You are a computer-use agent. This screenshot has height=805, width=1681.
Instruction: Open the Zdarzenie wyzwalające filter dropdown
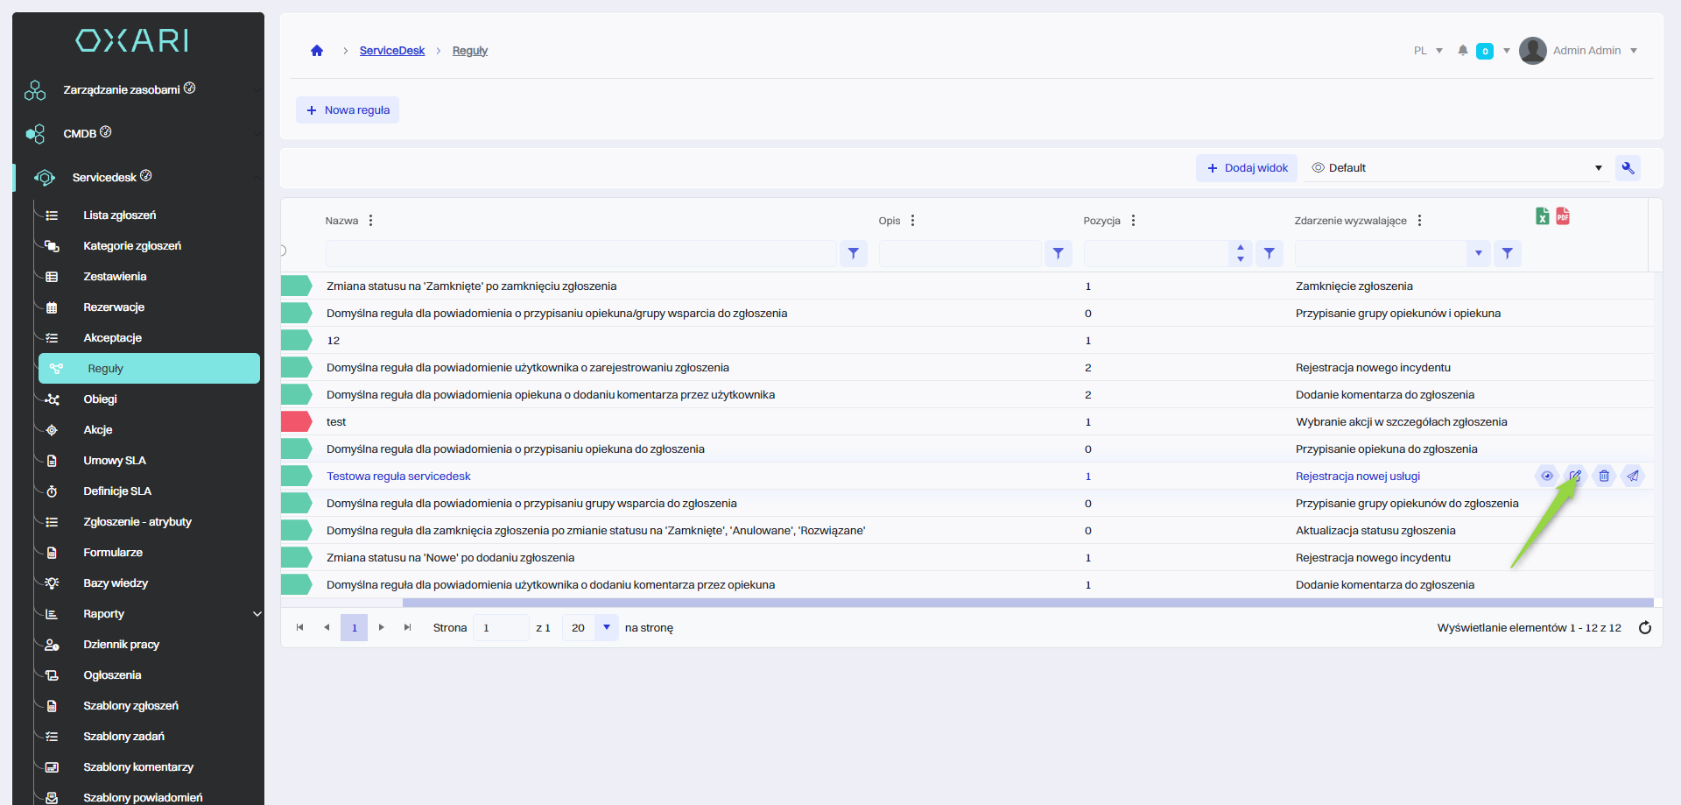pyautogui.click(x=1478, y=253)
